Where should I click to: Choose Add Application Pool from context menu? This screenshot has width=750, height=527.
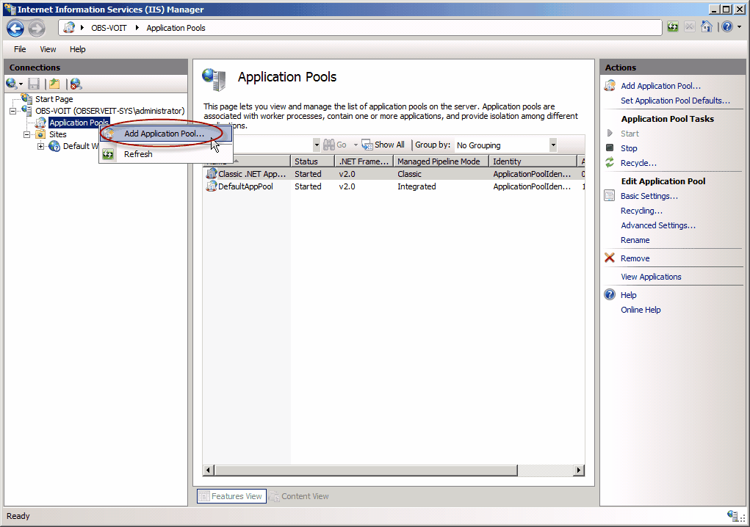164,134
